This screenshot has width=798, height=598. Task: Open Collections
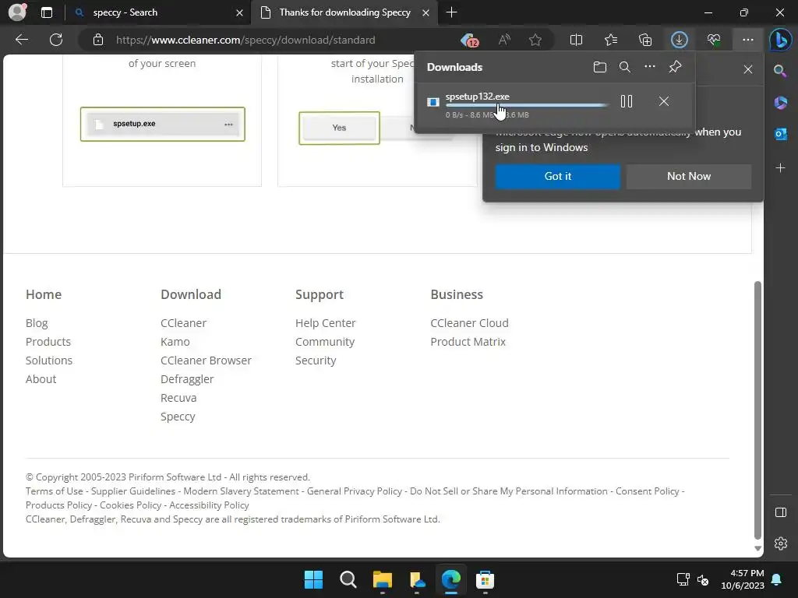tap(644, 40)
